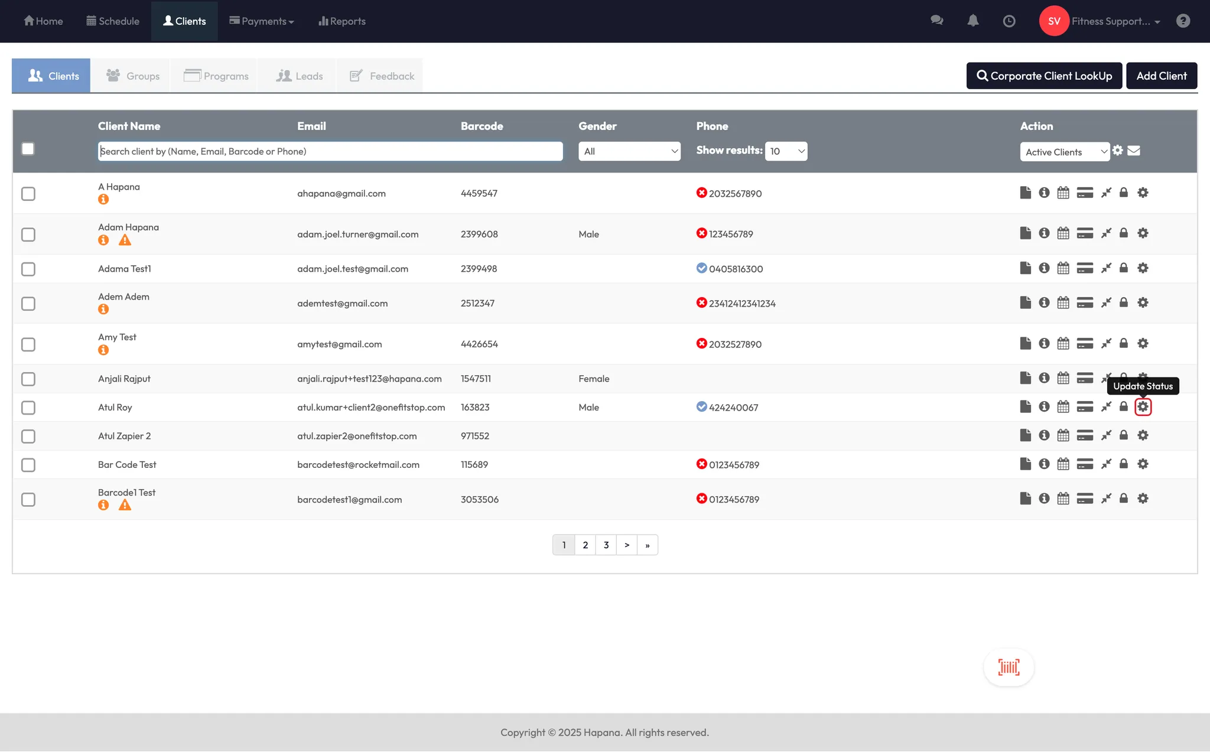This screenshot has width=1210, height=752.
Task: Open the Payments menu
Action: (262, 21)
